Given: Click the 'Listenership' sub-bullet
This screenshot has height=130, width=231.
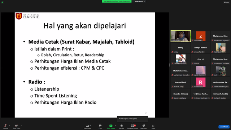Looking at the screenshot, I should [47, 89].
